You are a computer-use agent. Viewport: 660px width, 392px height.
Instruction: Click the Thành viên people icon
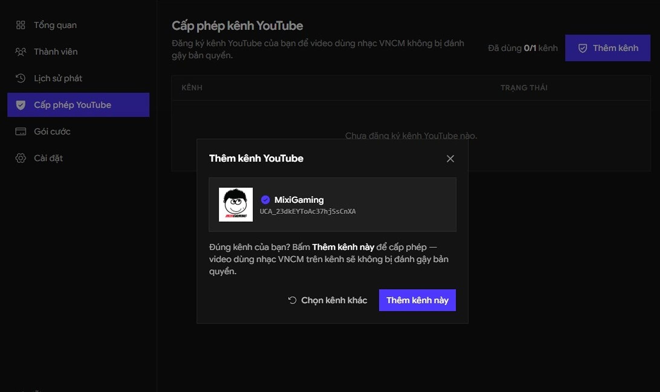tap(21, 52)
